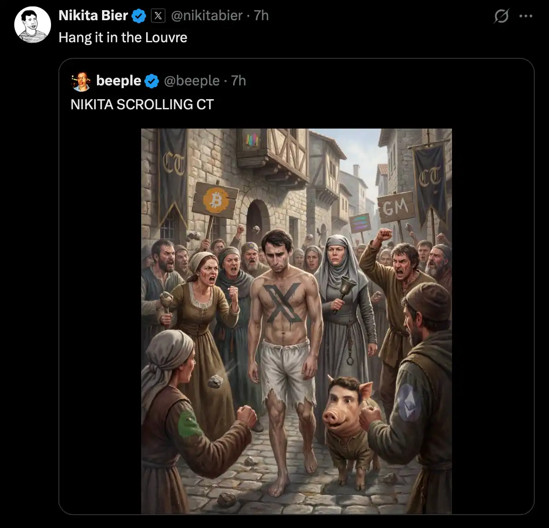Click the 7h timestamp after @nikitabier
The width and height of the screenshot is (549, 528).
tap(261, 16)
